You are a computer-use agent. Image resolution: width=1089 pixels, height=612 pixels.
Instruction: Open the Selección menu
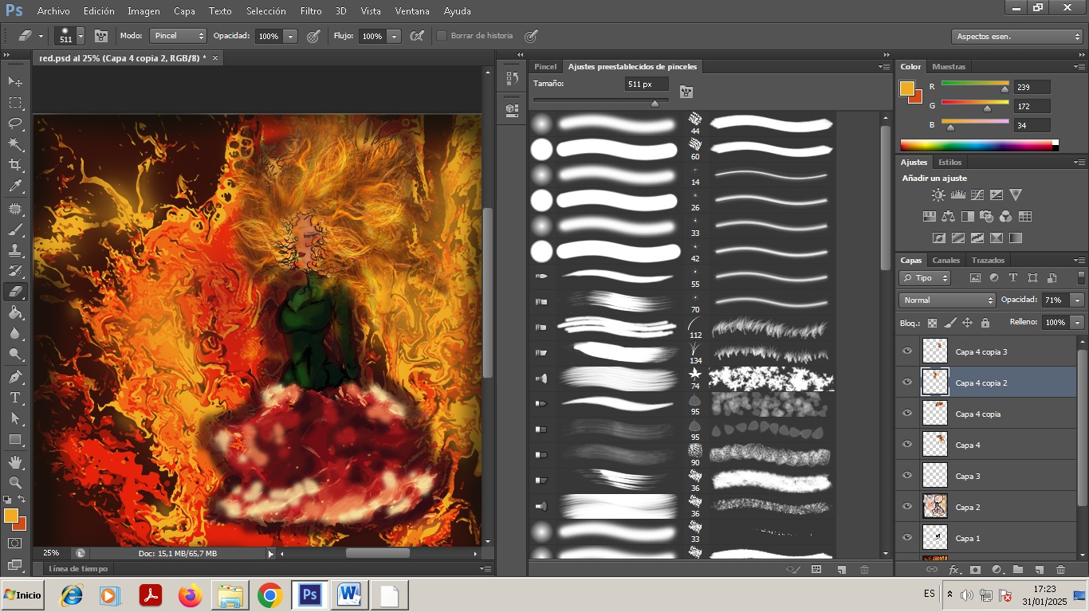(265, 11)
